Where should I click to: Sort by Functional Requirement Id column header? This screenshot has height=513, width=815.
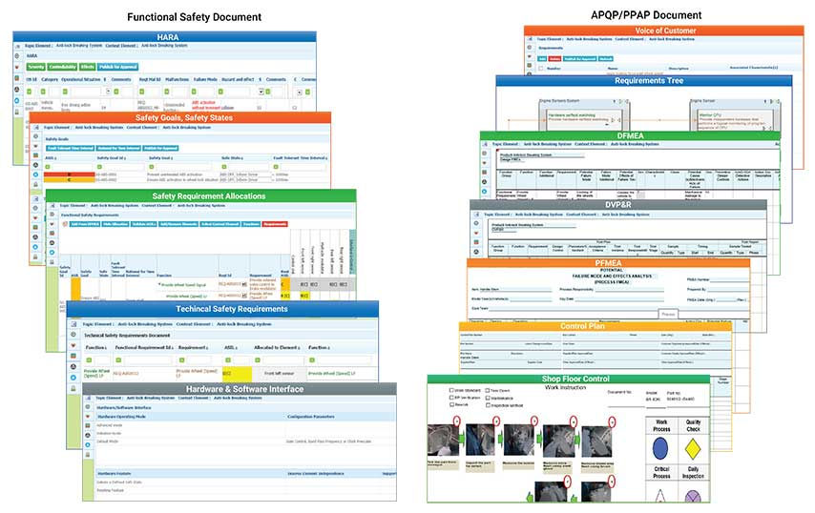coord(144,347)
